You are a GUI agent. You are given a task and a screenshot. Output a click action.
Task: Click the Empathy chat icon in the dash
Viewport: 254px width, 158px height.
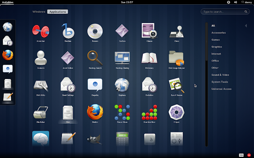pos(8,69)
